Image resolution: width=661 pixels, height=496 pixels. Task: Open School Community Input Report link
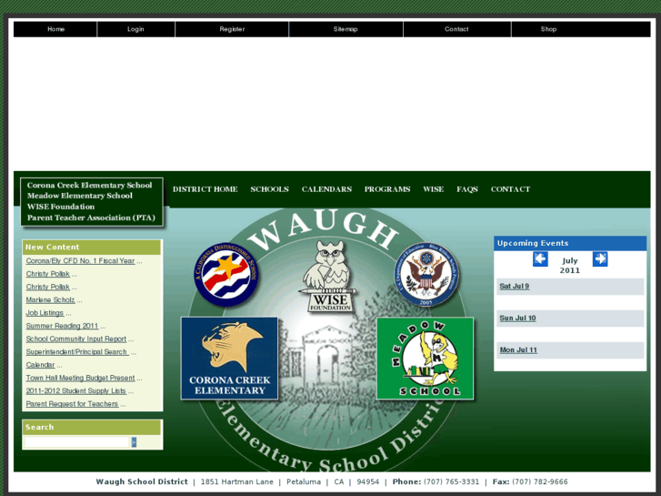[x=76, y=339]
